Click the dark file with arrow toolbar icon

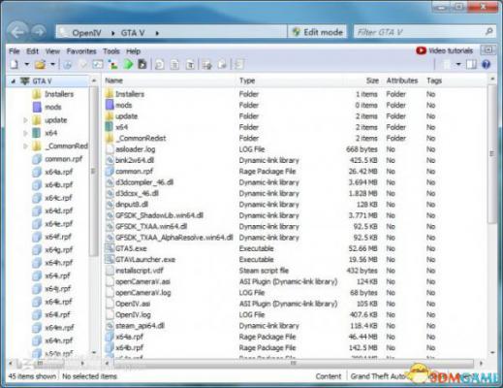(x=142, y=64)
